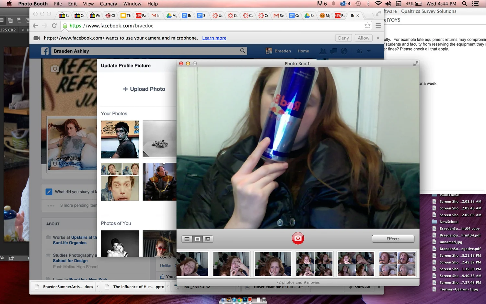Click Deny for camera and microphone access
Screen dimensions: 486x304
pos(343,38)
